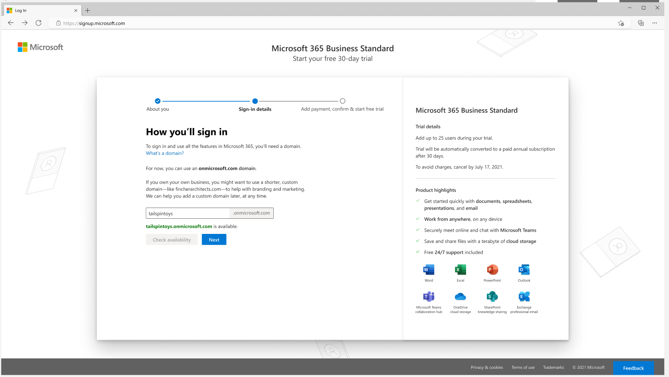Click Add up to 25 users text
The width and height of the screenshot is (669, 377).
[x=454, y=138]
